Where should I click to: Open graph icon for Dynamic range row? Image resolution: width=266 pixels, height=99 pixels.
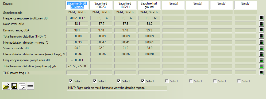(261, 30)
